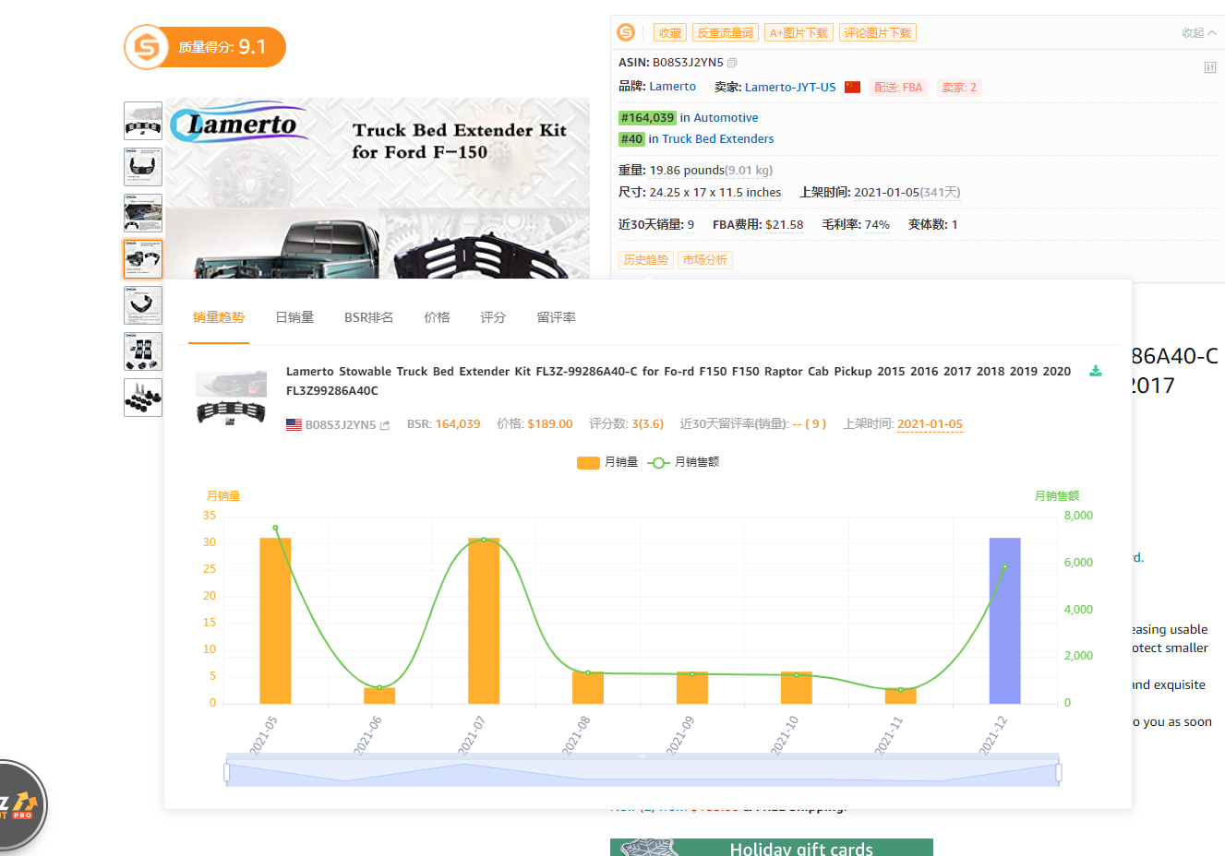
Task: Toggle the 月销售额 legend item in chart
Action: 684,462
